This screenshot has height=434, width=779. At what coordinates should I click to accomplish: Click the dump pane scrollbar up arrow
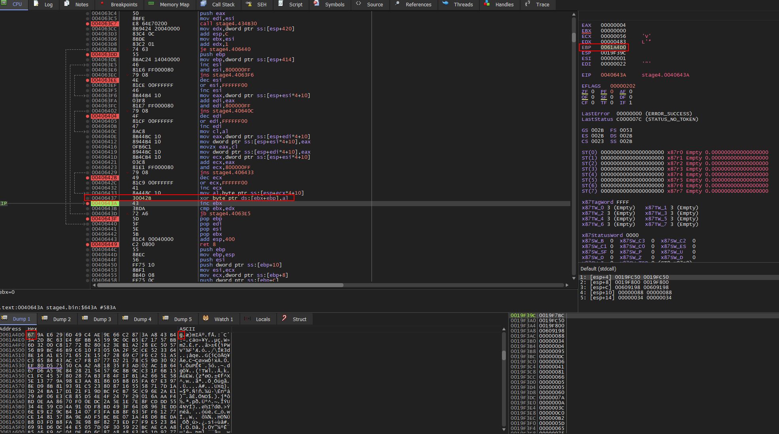click(504, 329)
